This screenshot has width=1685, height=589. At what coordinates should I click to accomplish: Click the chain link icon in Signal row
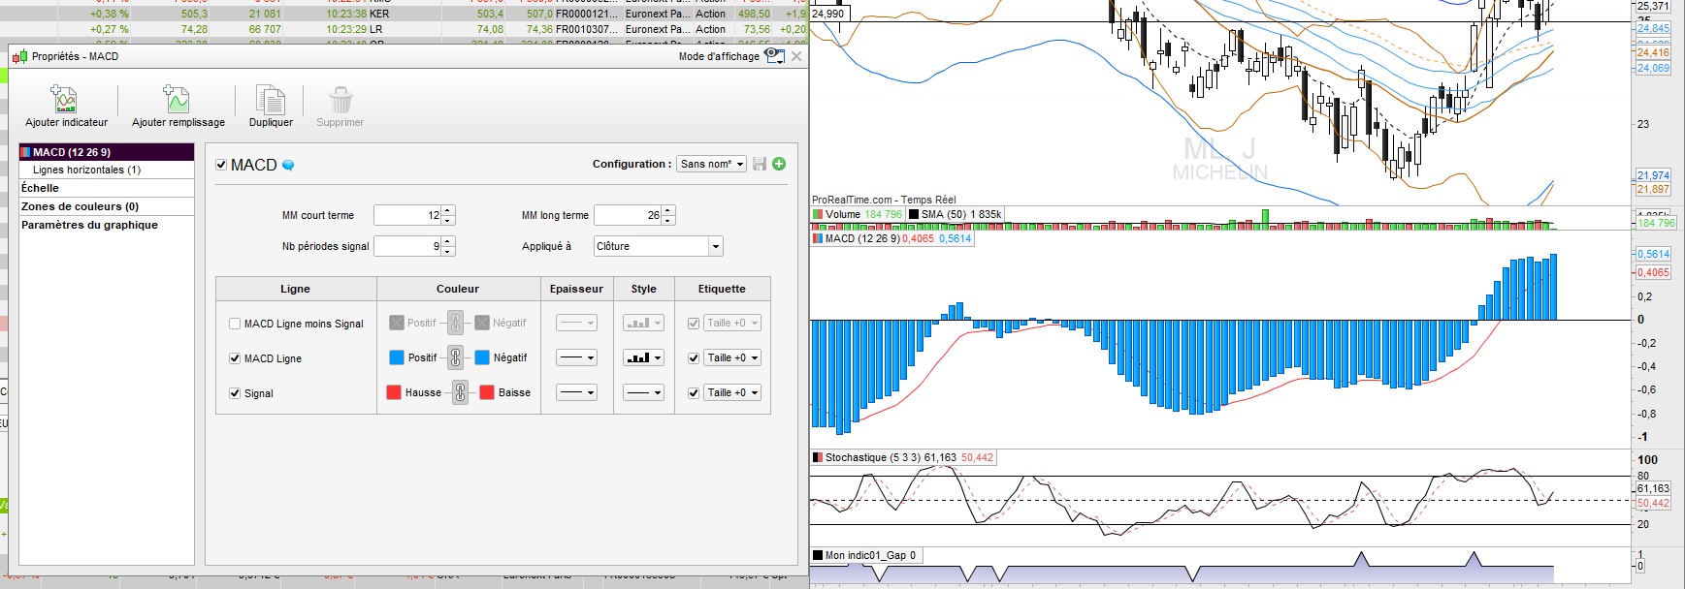pos(461,392)
